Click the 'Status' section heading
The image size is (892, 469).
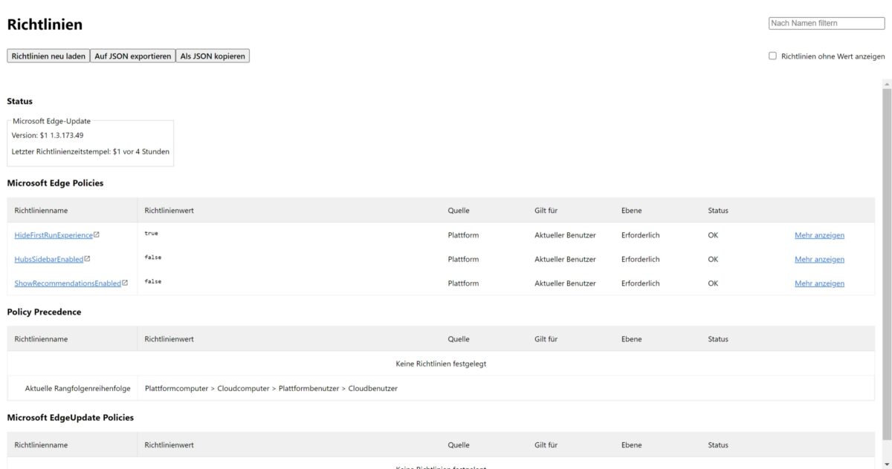pos(20,101)
